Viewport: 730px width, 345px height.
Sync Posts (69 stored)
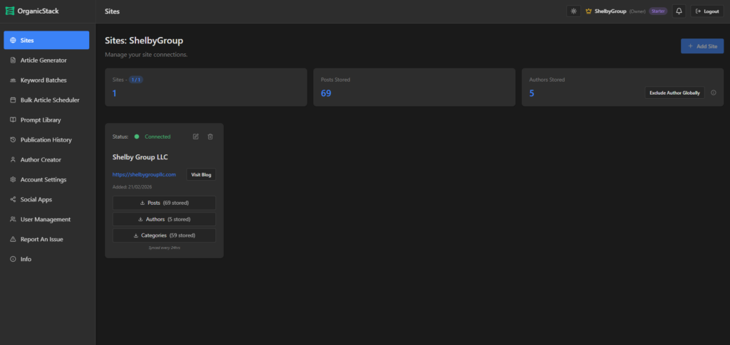coord(164,203)
